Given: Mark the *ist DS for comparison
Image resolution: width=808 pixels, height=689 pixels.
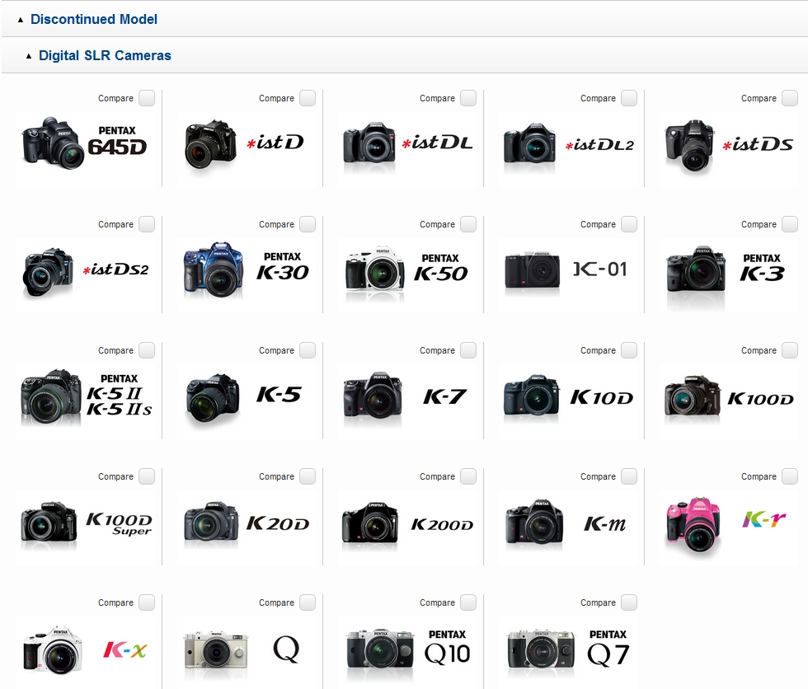Looking at the screenshot, I should pos(790,98).
